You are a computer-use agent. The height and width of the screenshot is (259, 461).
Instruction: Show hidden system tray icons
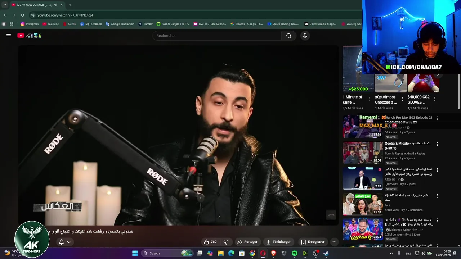(x=391, y=253)
